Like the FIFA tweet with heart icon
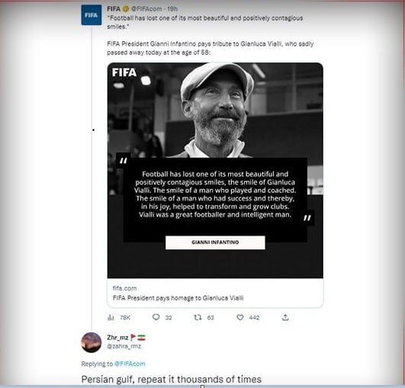Screen dimensions: 405x388 coord(240,317)
